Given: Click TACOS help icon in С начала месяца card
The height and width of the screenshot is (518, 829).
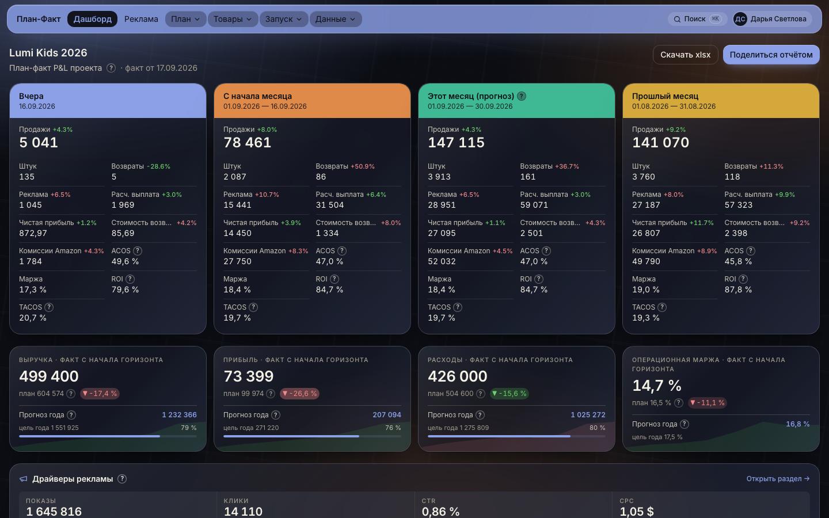Looking at the screenshot, I should pos(253,307).
